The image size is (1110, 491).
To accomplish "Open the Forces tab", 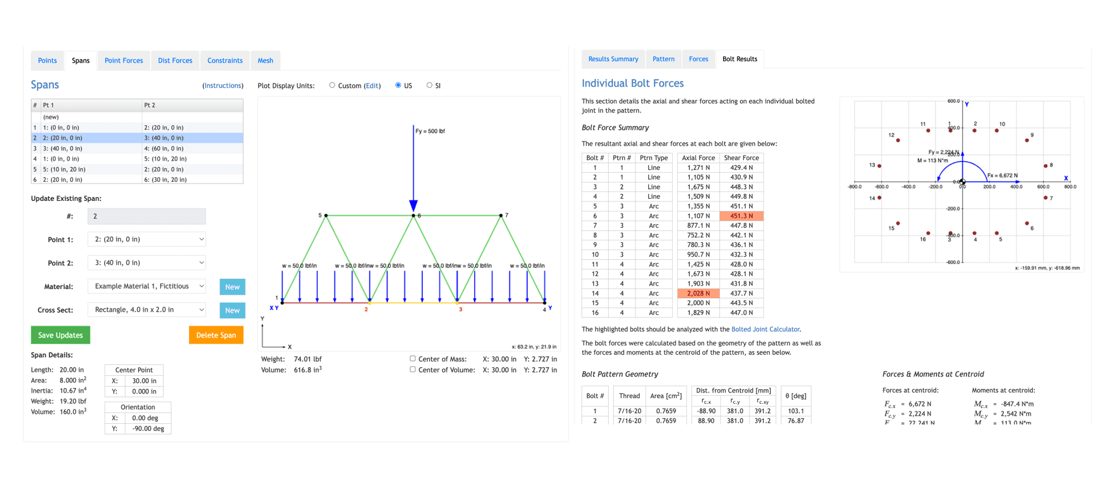I will click(698, 59).
